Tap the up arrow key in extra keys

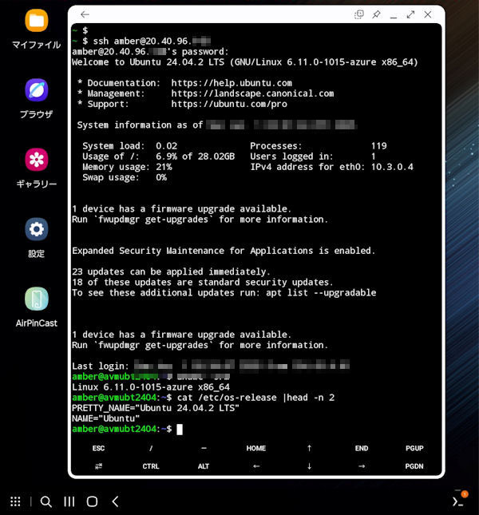(309, 448)
